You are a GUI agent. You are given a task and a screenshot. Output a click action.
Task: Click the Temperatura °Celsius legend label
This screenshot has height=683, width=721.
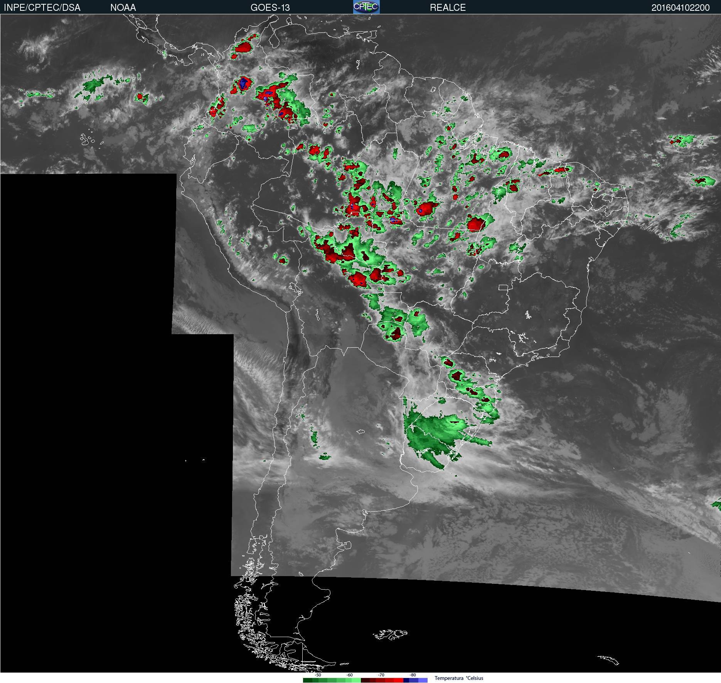tap(459, 678)
